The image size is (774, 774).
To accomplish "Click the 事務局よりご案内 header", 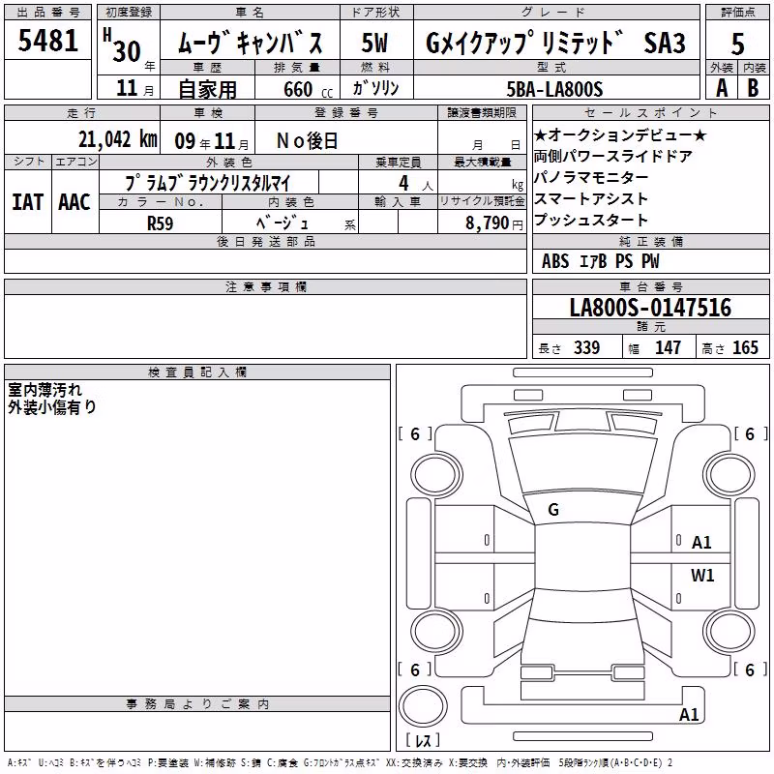I will click(197, 704).
